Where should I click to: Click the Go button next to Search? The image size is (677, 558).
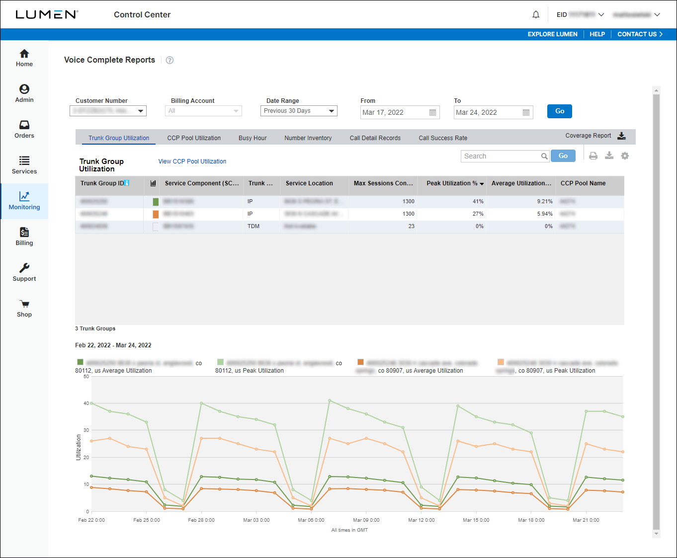point(563,156)
